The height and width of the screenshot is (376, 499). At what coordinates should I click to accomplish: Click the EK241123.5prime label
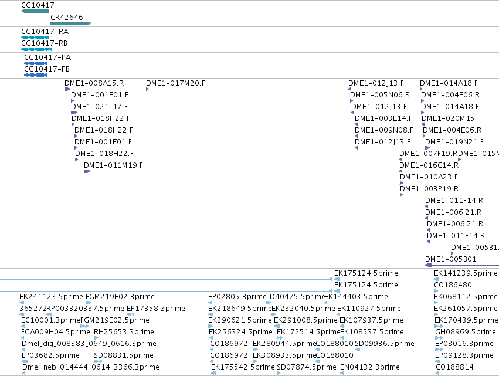(x=51, y=297)
